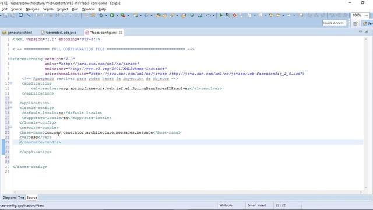Collapse the application fold at line 10
Screen dimensions: 373x210
[x=11, y=83]
